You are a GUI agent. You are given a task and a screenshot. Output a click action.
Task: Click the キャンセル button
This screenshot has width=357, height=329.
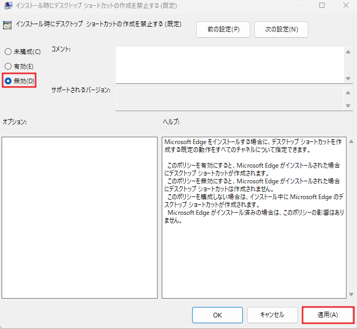(272, 315)
